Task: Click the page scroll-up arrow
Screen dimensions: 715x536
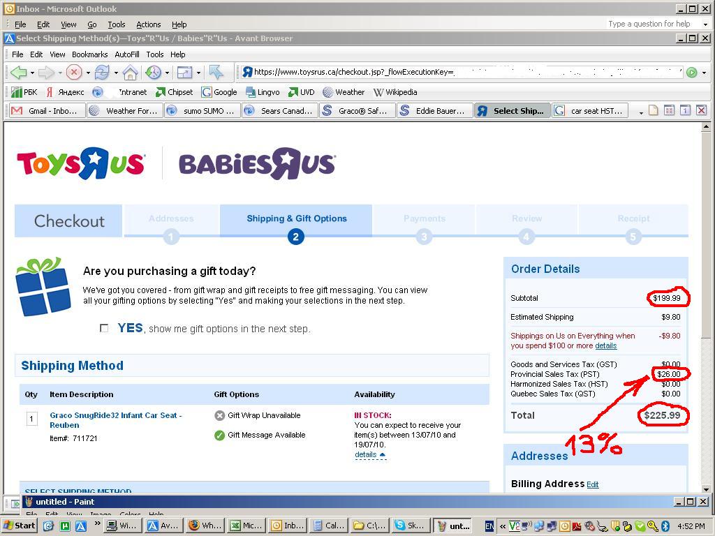Action: pyautogui.click(x=706, y=126)
